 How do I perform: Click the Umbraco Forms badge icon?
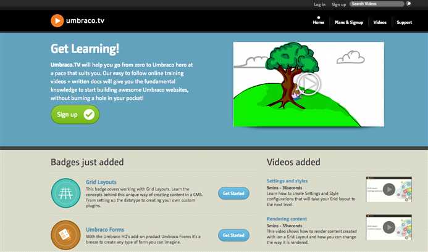65,235
